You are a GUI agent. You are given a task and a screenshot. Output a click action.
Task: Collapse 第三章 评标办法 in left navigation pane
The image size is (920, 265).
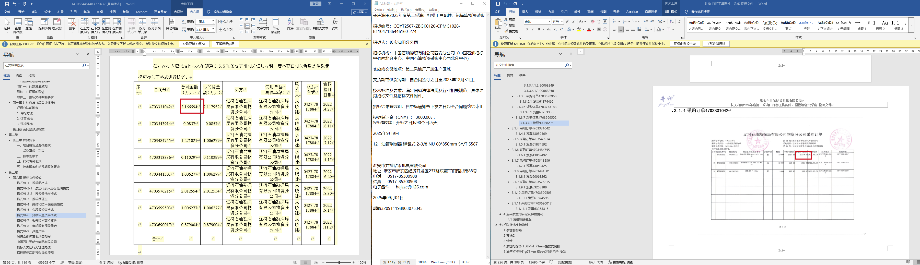10,103
